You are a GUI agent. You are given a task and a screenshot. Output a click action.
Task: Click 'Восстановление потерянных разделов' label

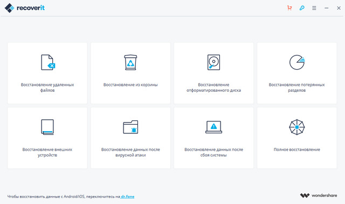[297, 87]
